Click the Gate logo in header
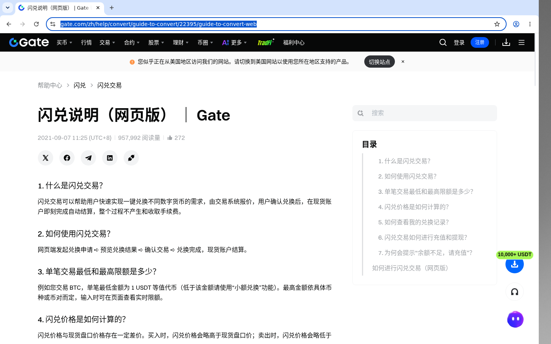The image size is (551, 344). click(29, 42)
